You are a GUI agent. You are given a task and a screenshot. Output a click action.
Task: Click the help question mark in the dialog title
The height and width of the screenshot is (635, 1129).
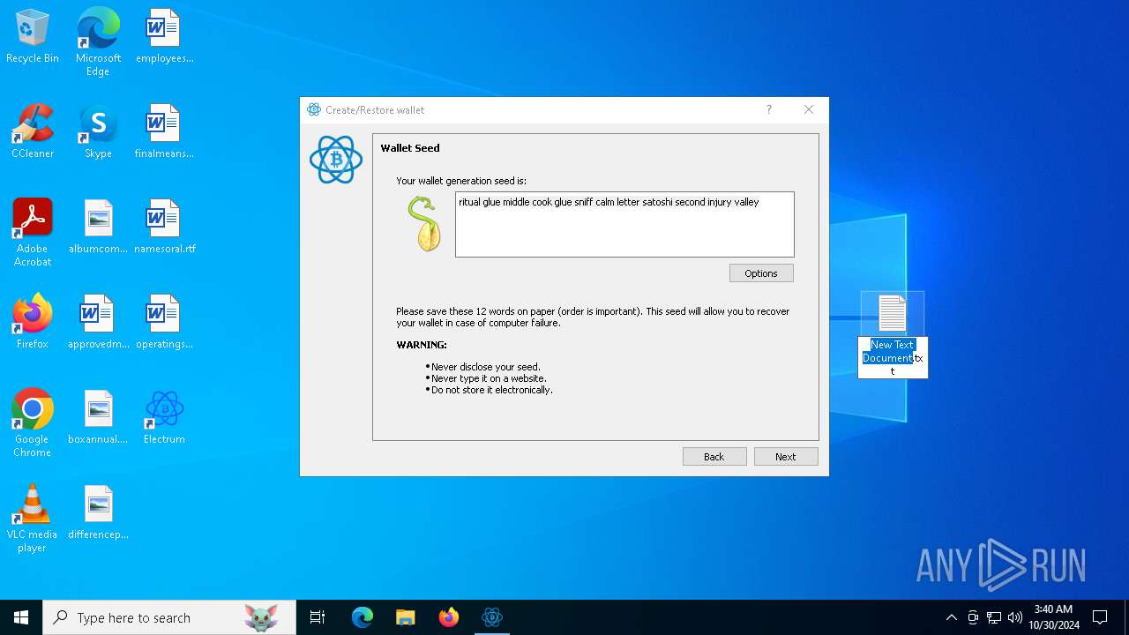click(x=768, y=109)
